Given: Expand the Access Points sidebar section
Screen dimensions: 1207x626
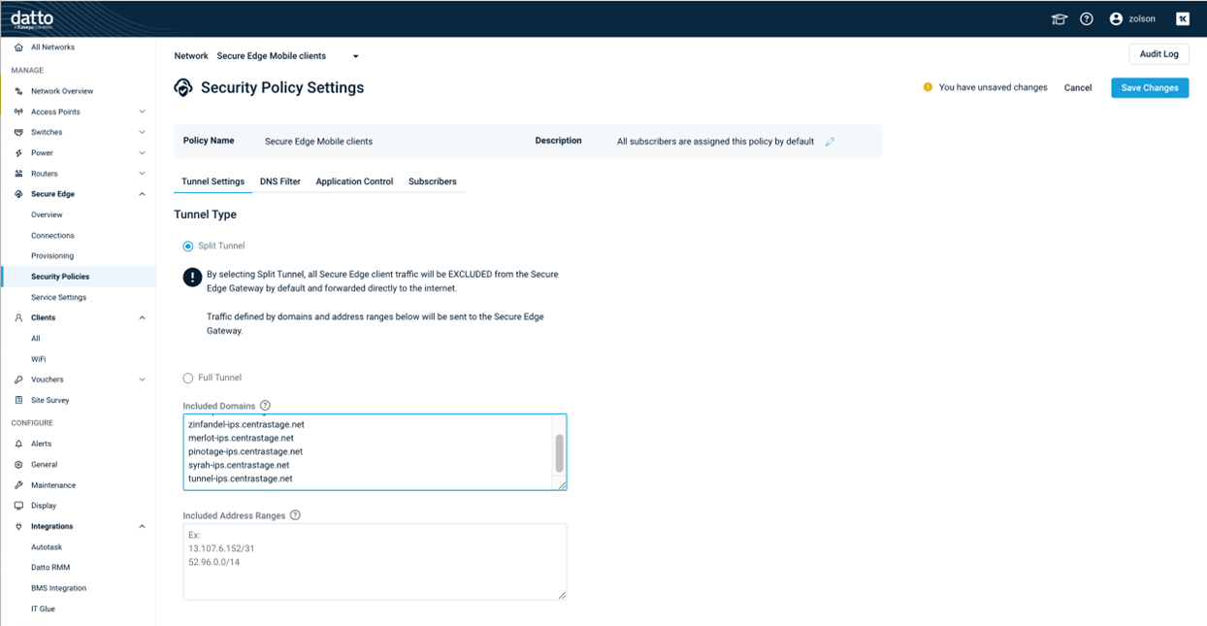Looking at the screenshot, I should tap(142, 112).
